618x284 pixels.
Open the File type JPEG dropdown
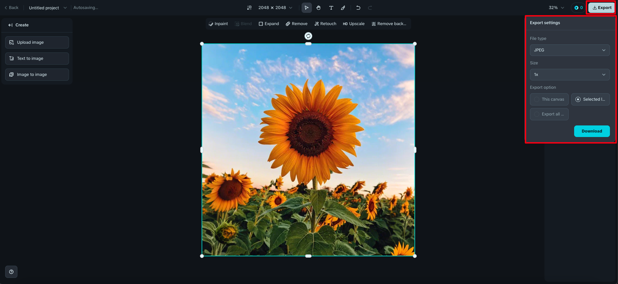pyautogui.click(x=570, y=50)
